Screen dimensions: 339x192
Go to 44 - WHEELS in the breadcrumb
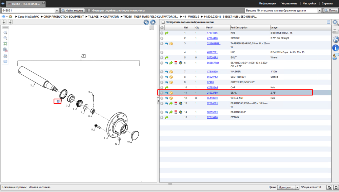pyautogui.click(x=191, y=17)
